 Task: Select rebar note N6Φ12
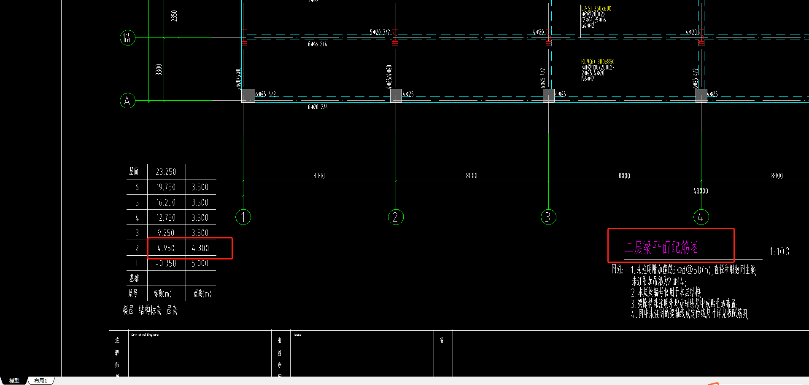point(588,79)
